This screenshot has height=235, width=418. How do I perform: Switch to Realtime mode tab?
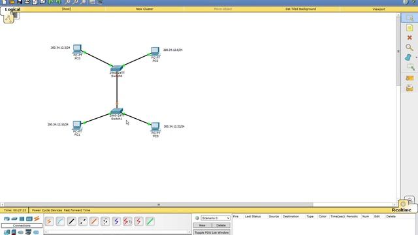pyautogui.click(x=402, y=210)
